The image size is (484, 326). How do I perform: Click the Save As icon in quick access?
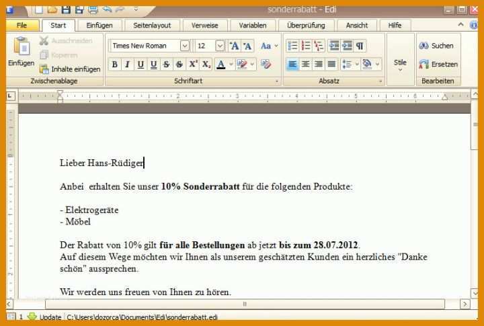(79, 9)
